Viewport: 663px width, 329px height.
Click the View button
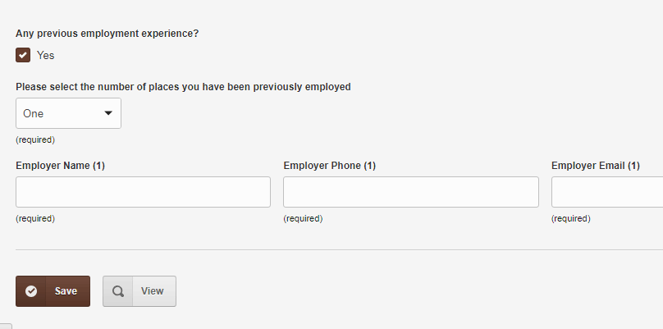click(x=139, y=291)
